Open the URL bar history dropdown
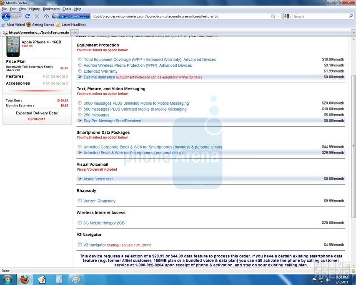Screen dimensions: 356x285 279,16
